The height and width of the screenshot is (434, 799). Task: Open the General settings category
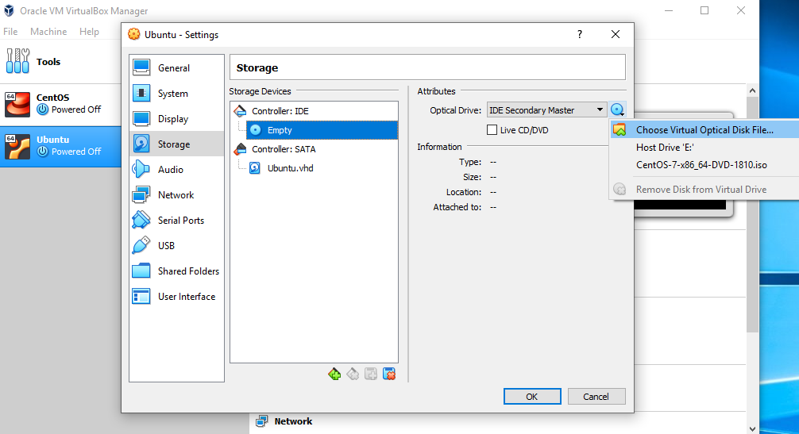[x=176, y=67]
